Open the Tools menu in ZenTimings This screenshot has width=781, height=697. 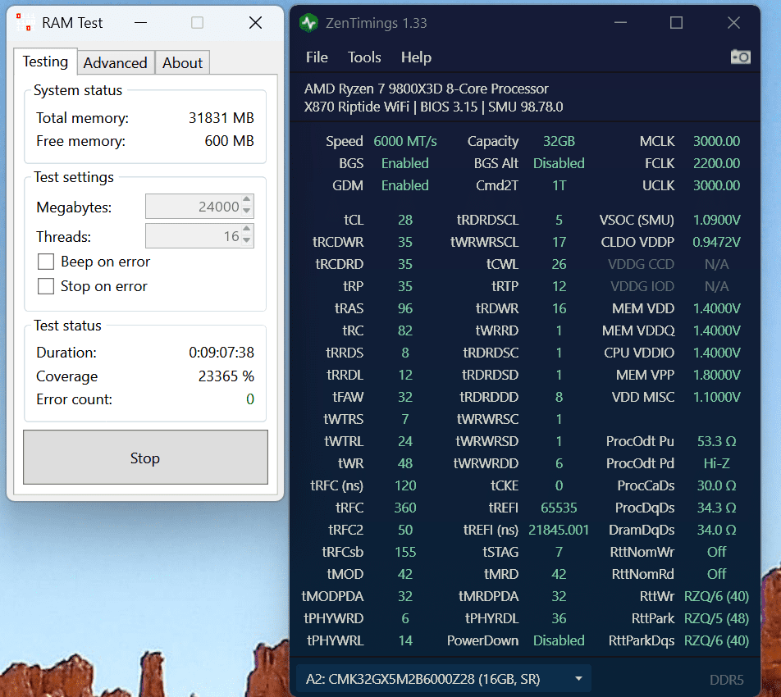(x=364, y=57)
